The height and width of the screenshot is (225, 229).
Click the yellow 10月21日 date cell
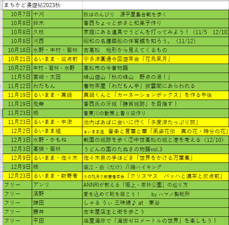click(x=17, y=59)
